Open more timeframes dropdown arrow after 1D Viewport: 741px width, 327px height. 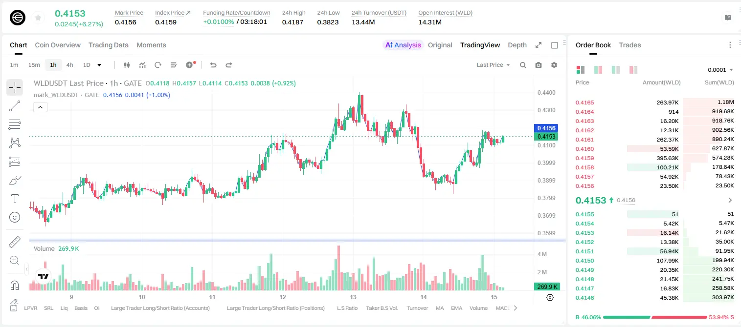(x=99, y=65)
